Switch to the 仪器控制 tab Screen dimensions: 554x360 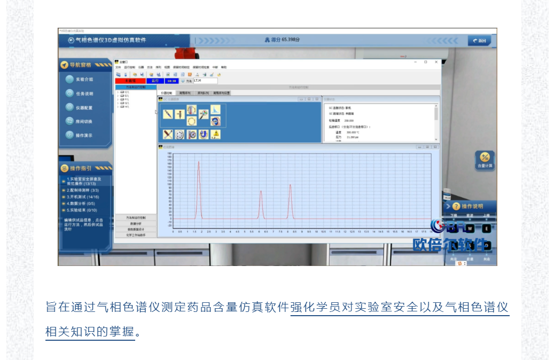click(x=167, y=93)
